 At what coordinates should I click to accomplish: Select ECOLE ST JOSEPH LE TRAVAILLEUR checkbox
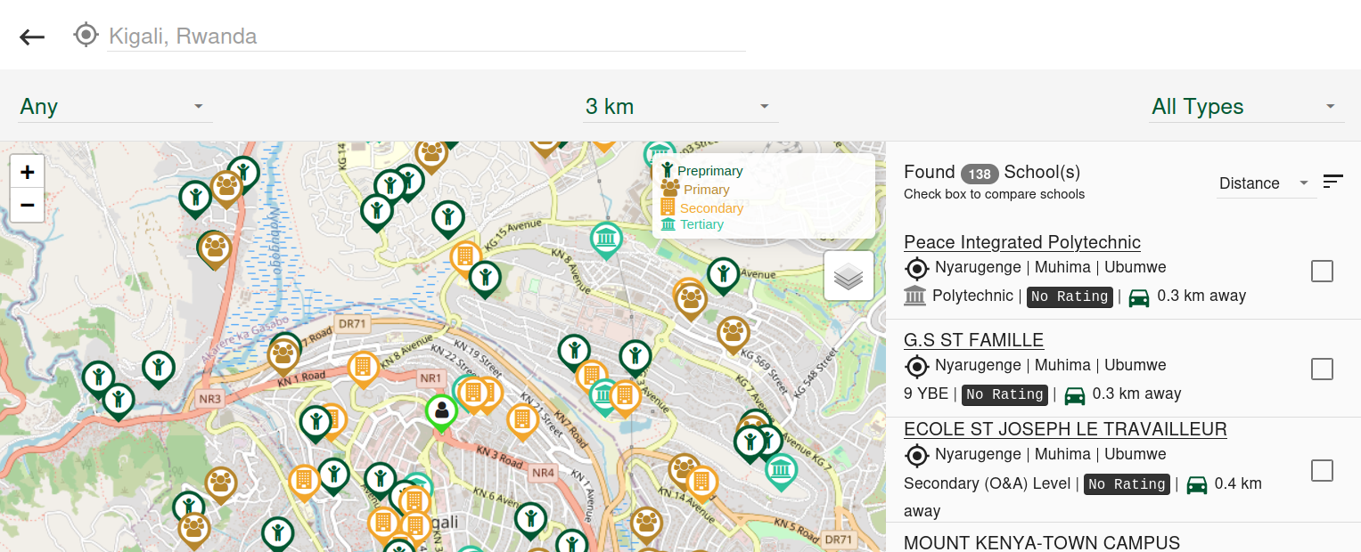1322,470
